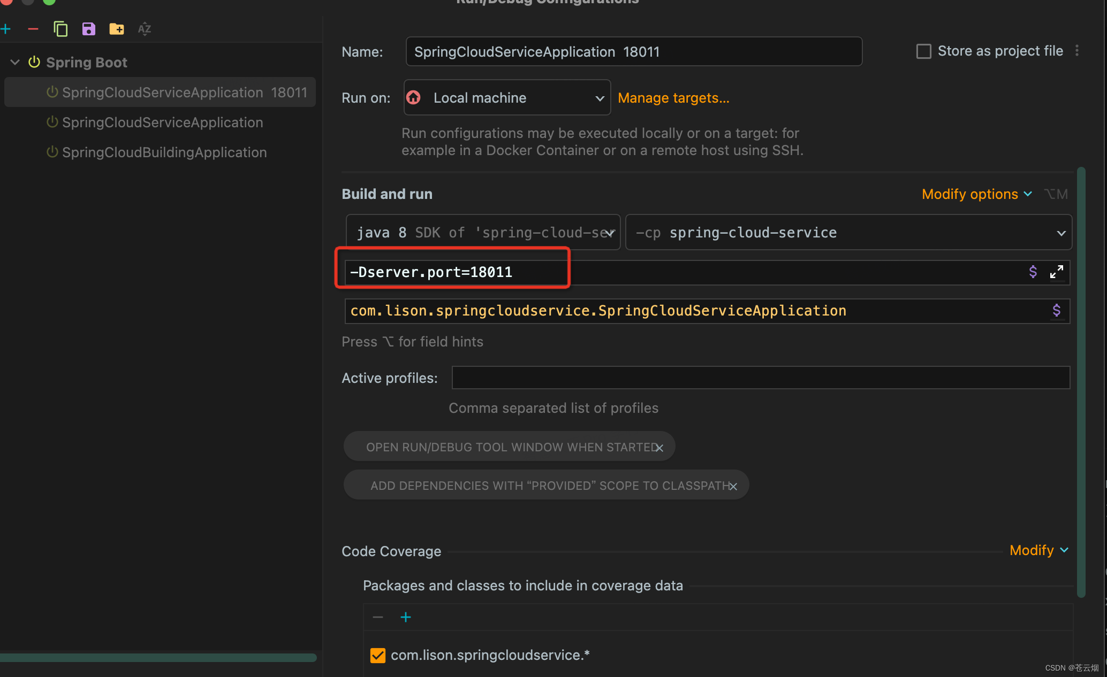Uncheck com.lison.springcloudservice.* coverage package

[378, 655]
